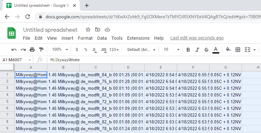Close the Untitled spreadsheet browser tab
Screen dimensions: 261x133
(75, 5)
